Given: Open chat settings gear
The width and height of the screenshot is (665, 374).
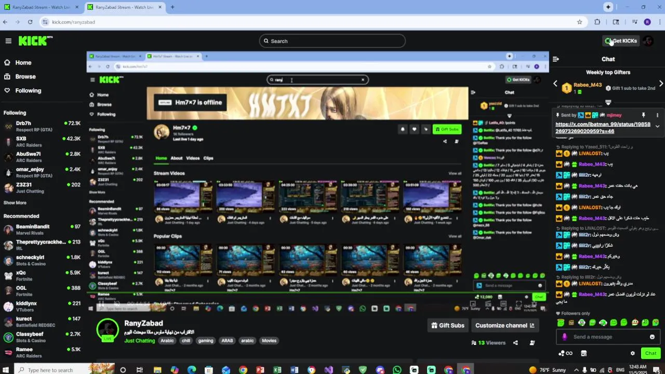Looking at the screenshot, I should 632,353.
